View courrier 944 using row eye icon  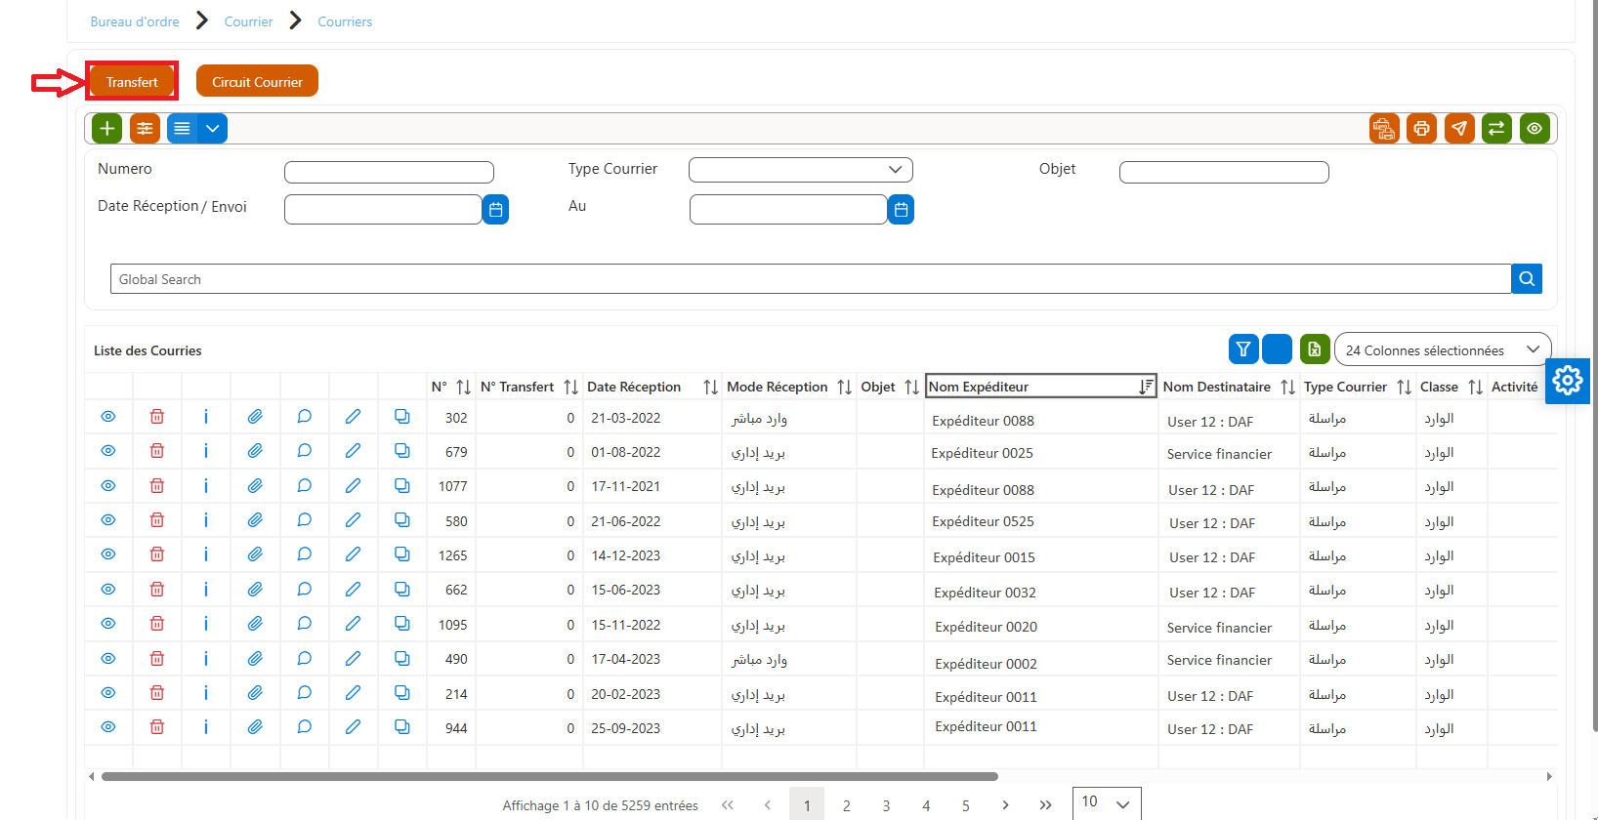(108, 727)
